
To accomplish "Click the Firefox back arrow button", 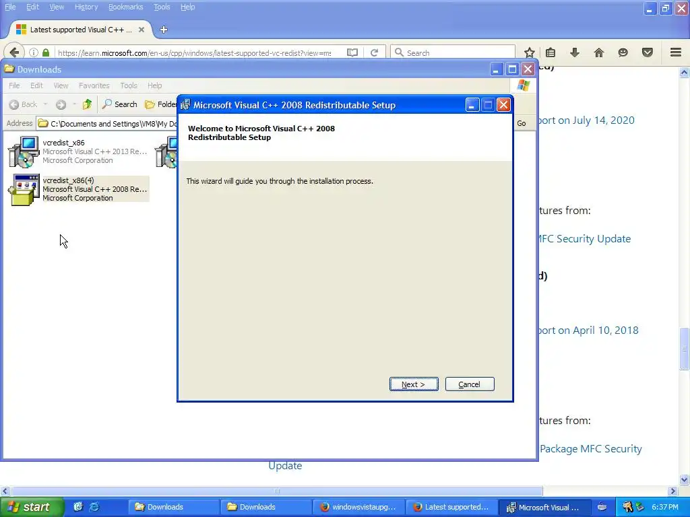I will (14, 53).
